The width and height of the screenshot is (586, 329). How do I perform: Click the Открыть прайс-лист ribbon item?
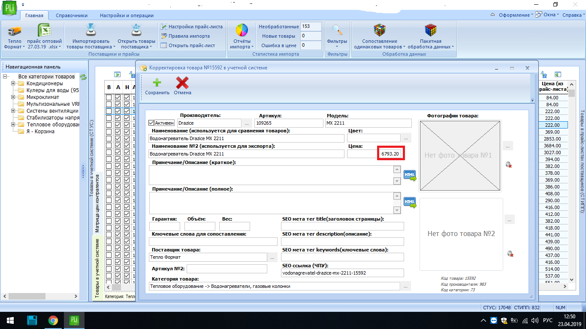pos(187,45)
